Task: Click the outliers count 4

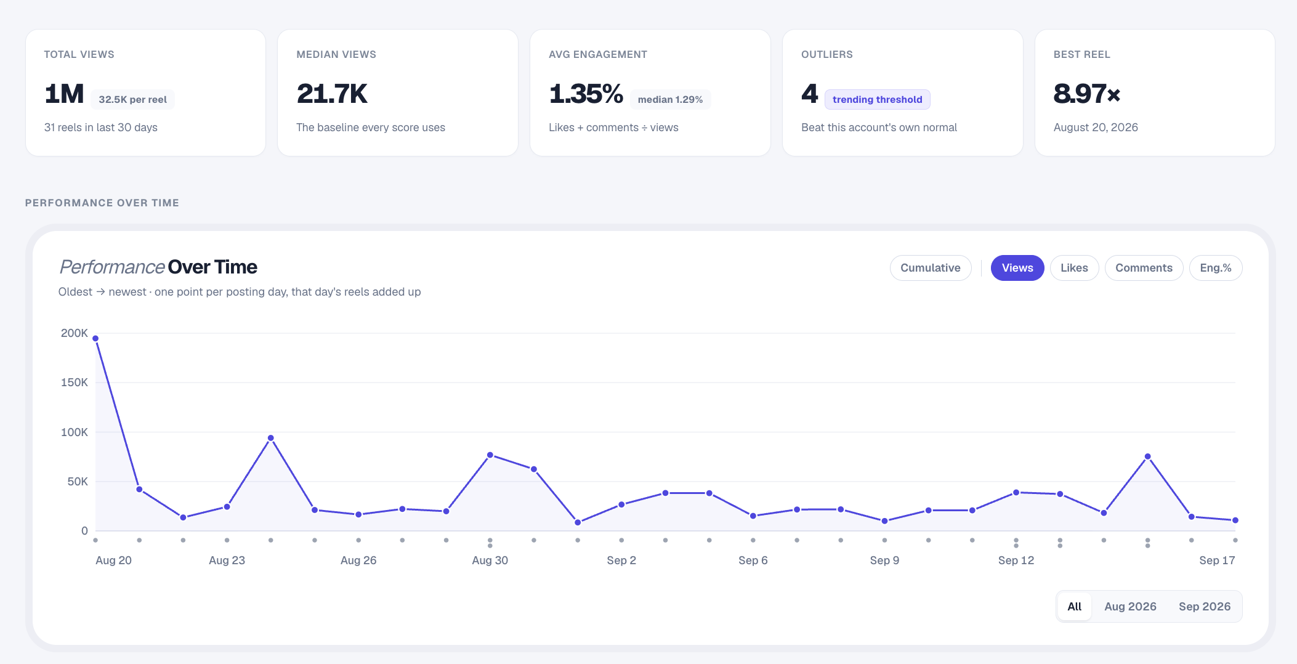Action: click(809, 94)
